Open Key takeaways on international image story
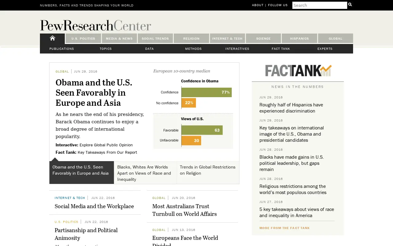The height and width of the screenshot is (246, 393). point(292,134)
